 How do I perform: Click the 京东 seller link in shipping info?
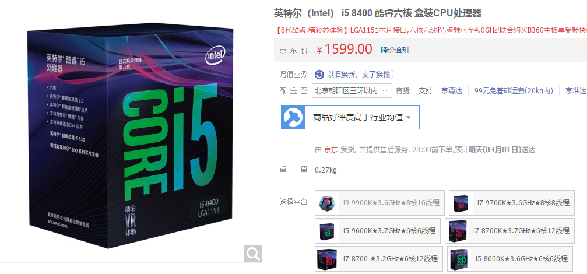pos(331,150)
